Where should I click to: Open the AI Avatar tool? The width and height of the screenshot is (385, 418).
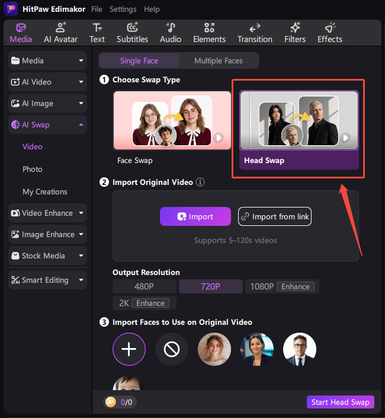pos(60,33)
